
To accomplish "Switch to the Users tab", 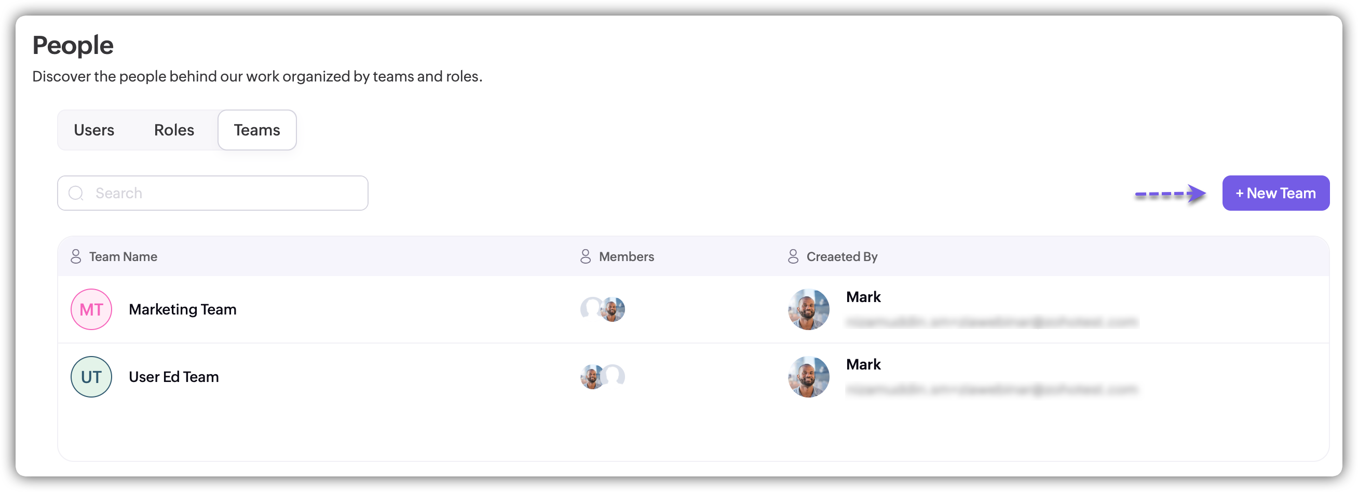I will click(x=94, y=130).
